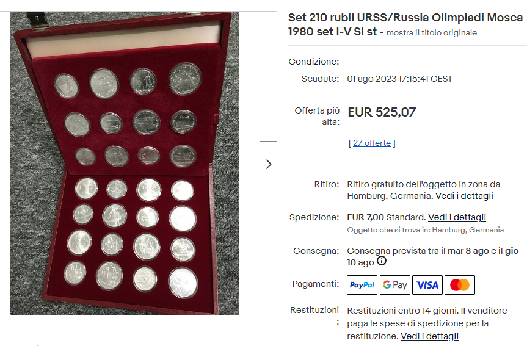The image size is (527, 346).
Task: Click the Visa card icon
Action: coord(427,285)
